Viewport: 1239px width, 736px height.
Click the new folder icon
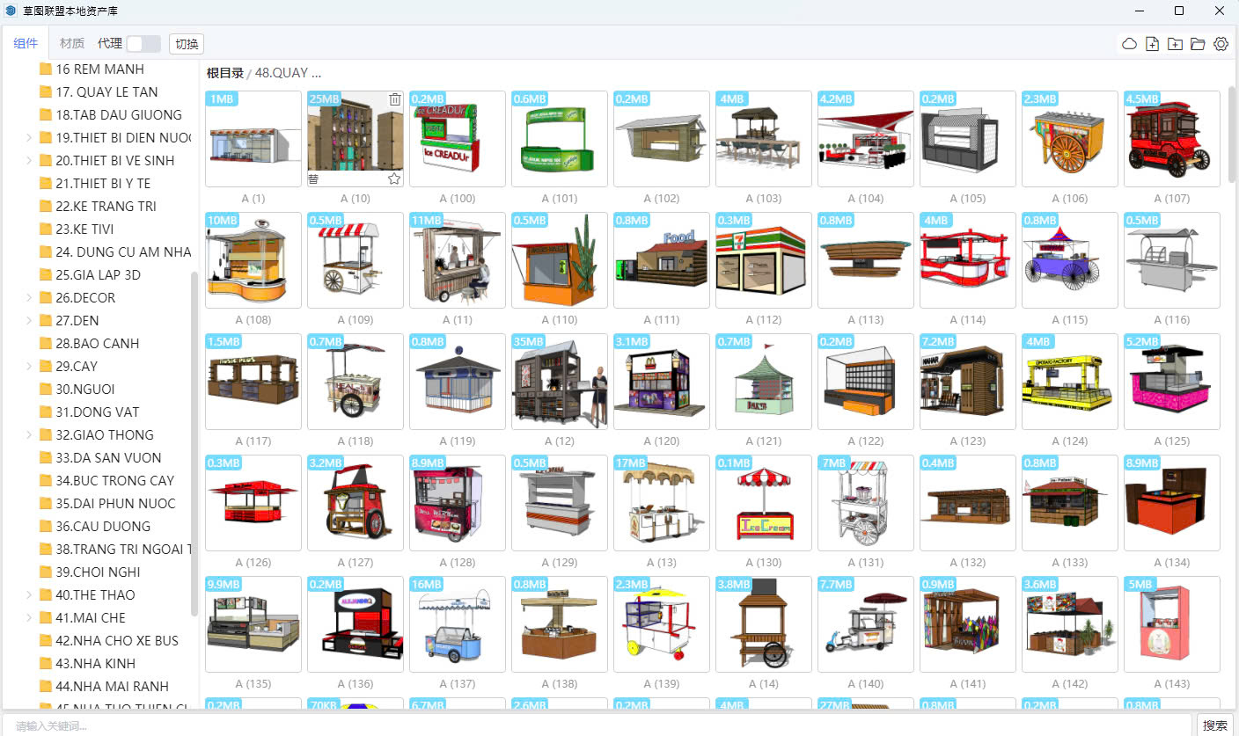[1175, 44]
